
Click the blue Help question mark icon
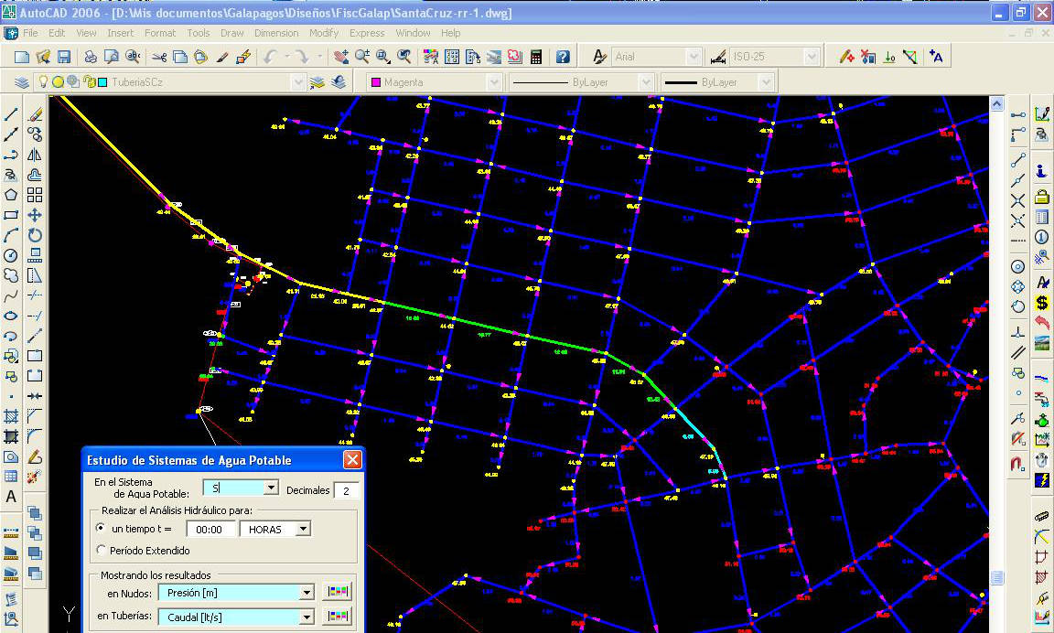(x=563, y=57)
